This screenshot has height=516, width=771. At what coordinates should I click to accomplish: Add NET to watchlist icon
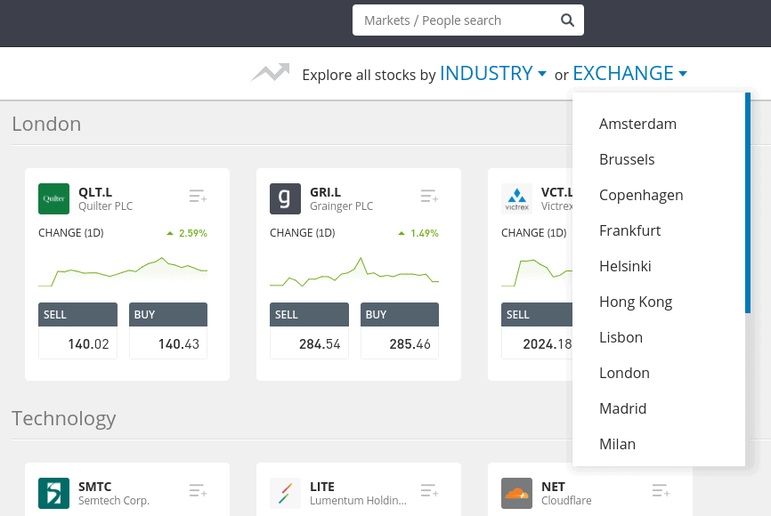tap(661, 490)
